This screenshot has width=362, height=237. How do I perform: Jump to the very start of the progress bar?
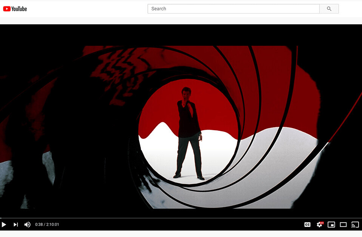tap(1, 218)
